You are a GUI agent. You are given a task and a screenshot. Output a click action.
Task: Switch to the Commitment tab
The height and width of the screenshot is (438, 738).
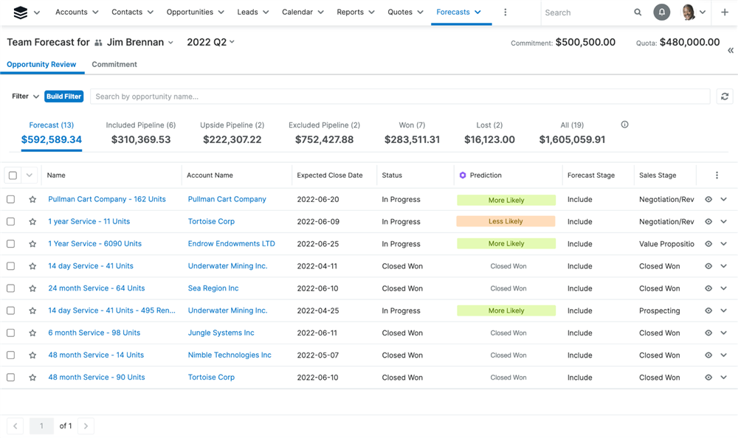click(114, 64)
